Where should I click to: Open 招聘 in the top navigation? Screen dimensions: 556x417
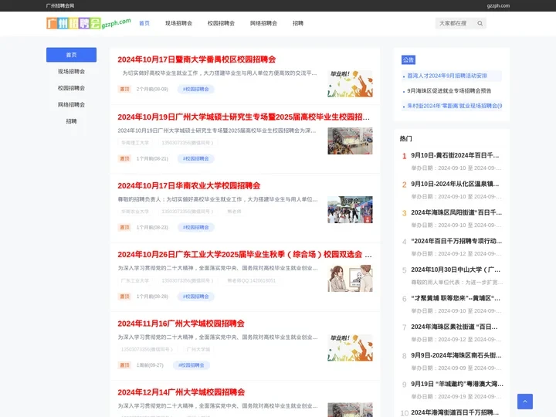coord(298,23)
